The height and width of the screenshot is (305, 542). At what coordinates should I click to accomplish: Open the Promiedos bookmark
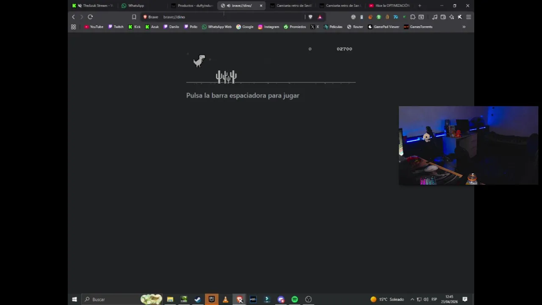coord(295,27)
